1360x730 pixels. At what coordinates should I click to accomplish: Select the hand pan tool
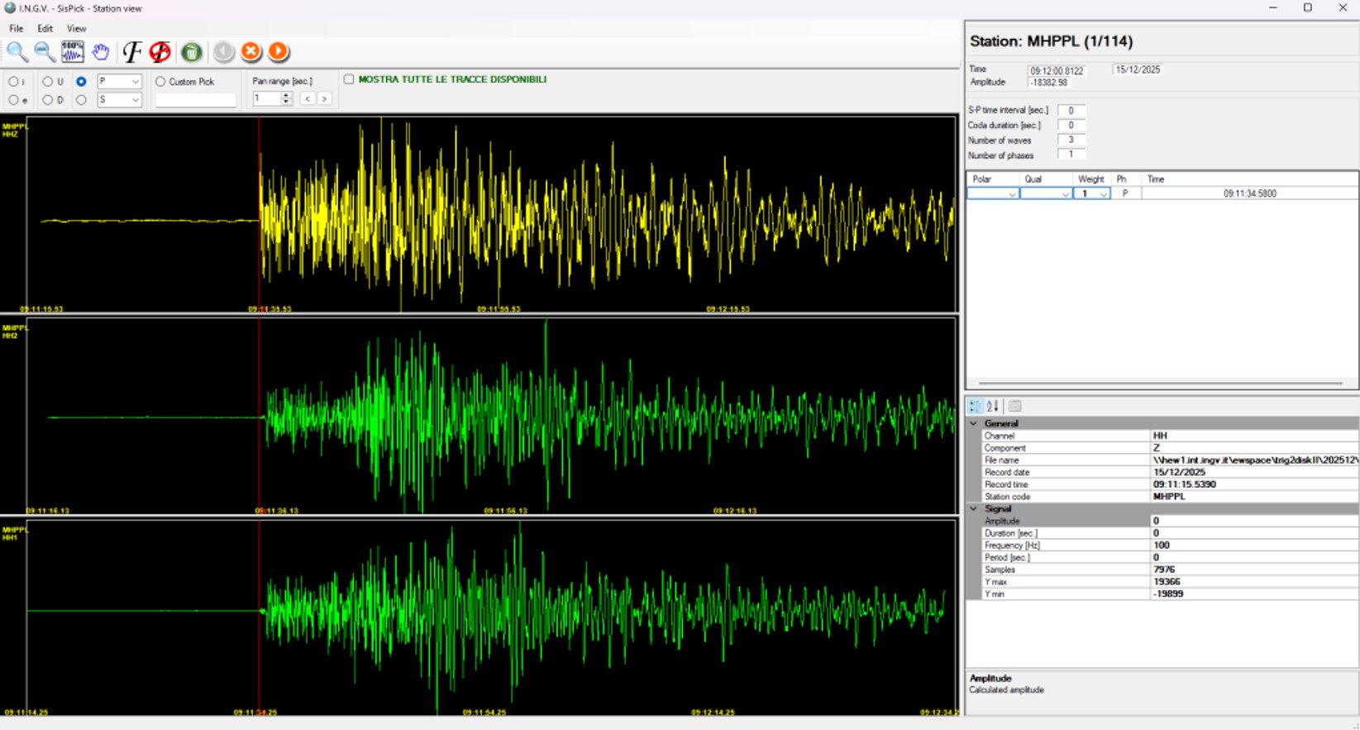pyautogui.click(x=101, y=52)
